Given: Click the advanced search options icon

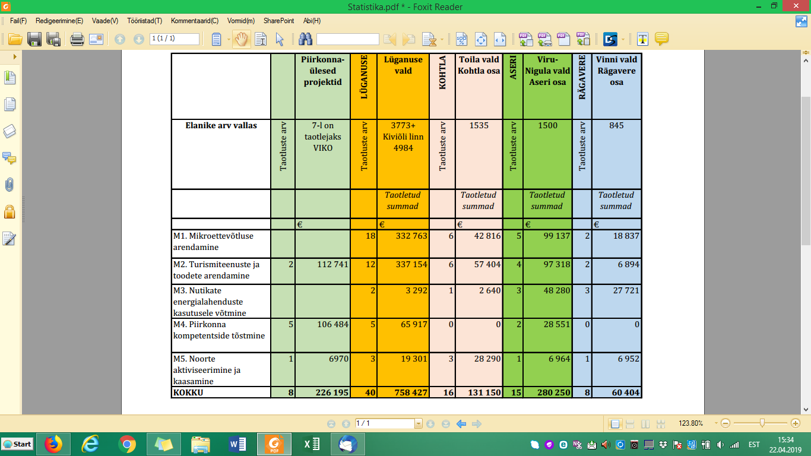Looking at the screenshot, I should coord(429,39).
